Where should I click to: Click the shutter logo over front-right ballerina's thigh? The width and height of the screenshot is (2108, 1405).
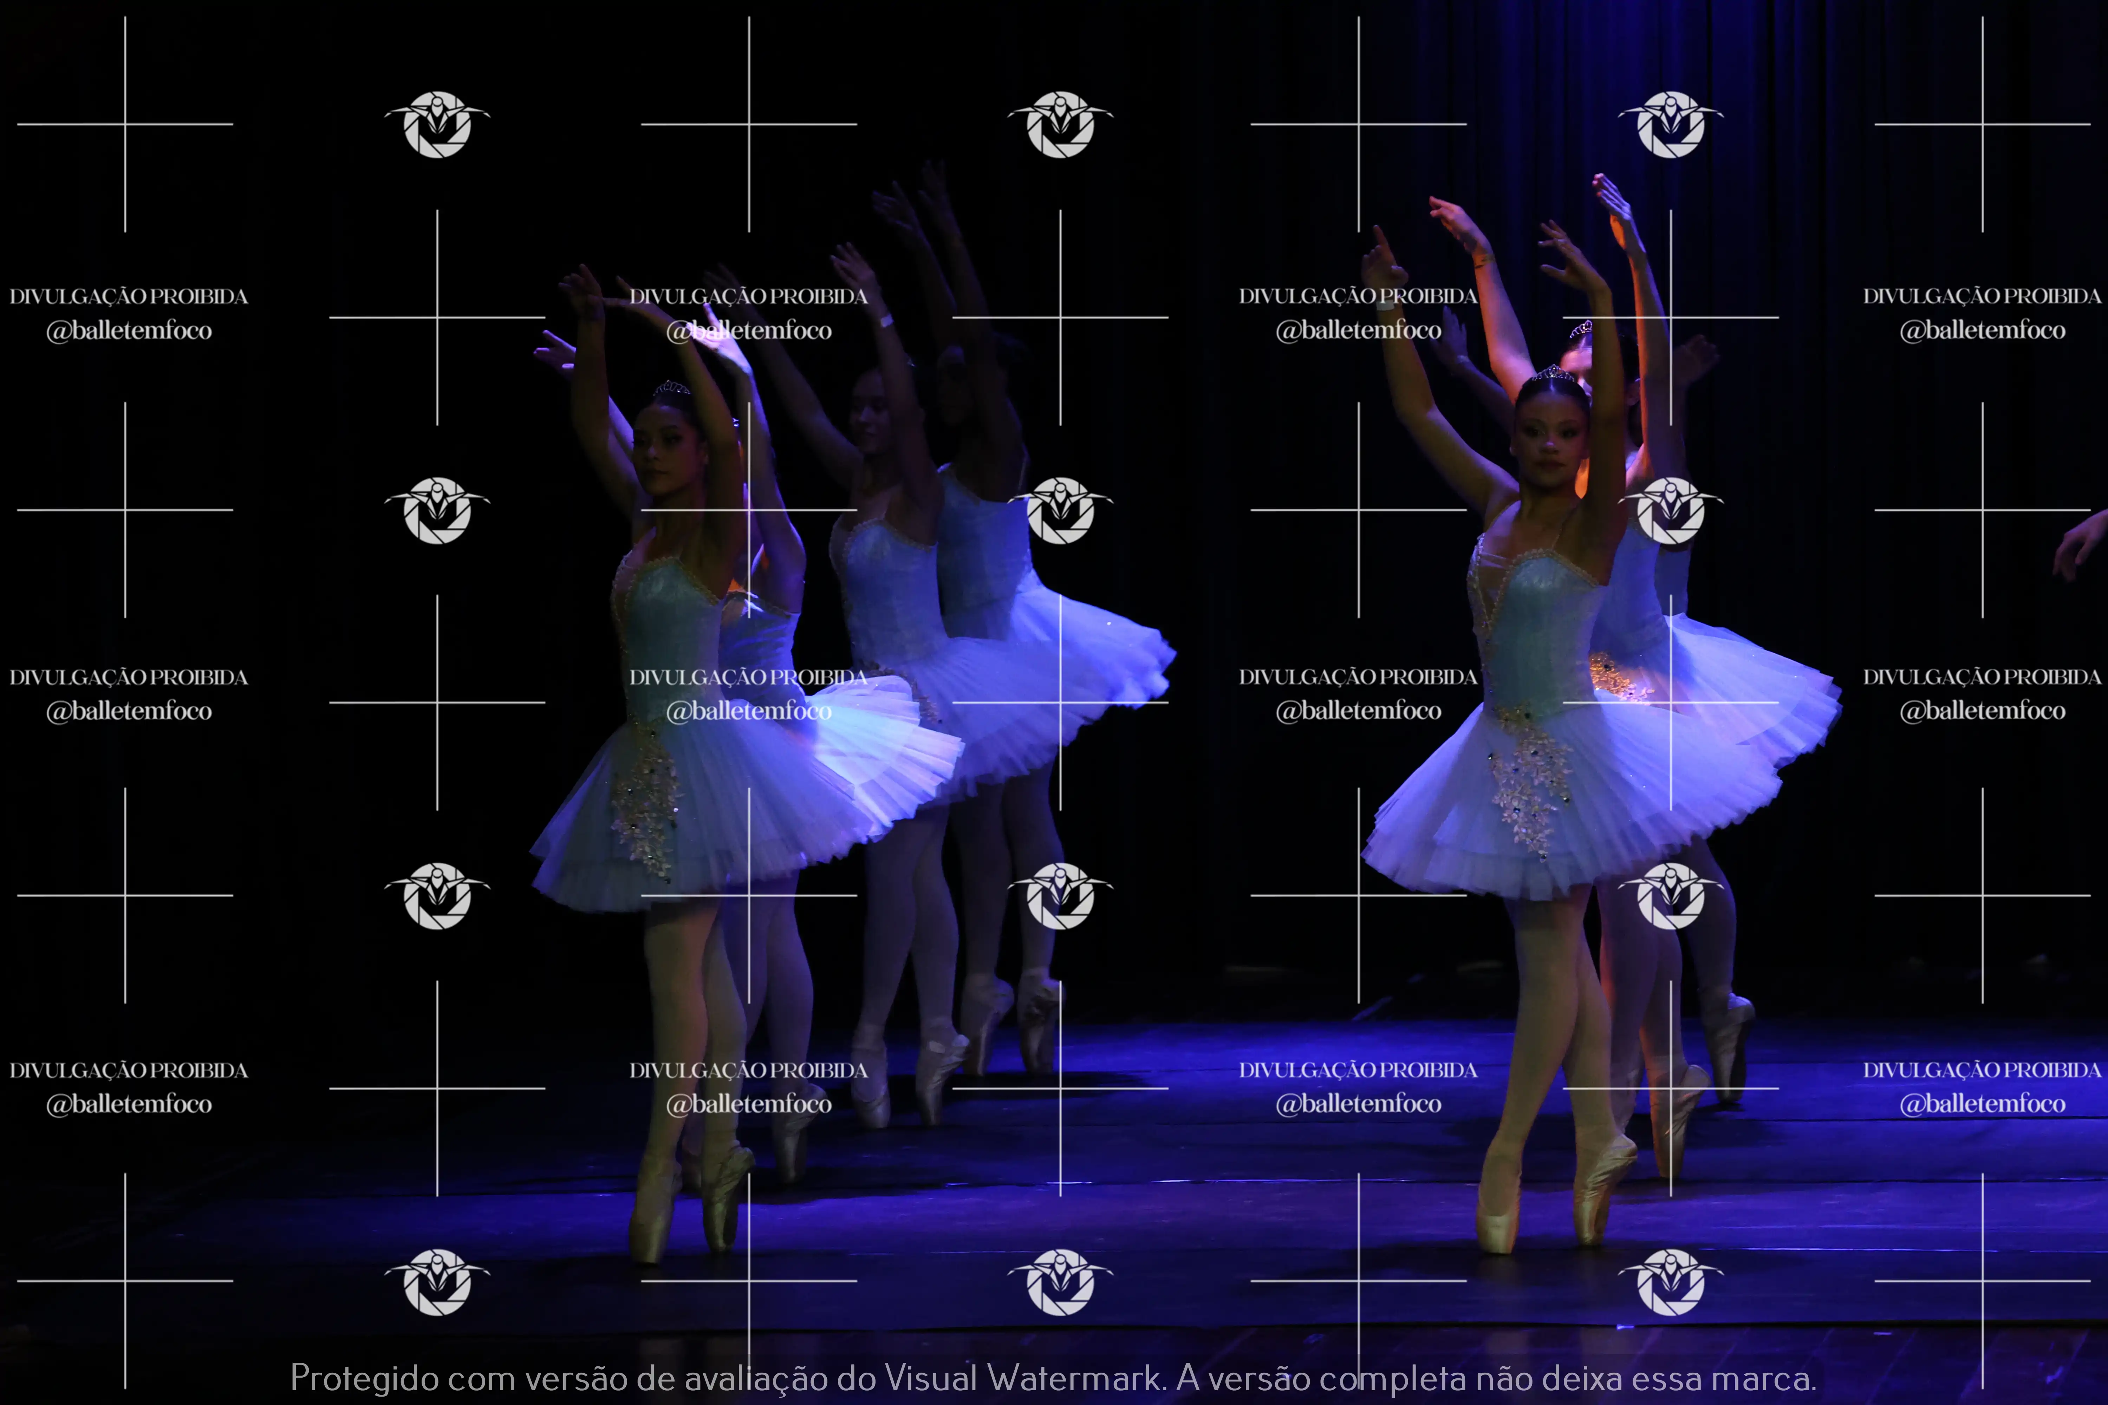pos(1670,895)
